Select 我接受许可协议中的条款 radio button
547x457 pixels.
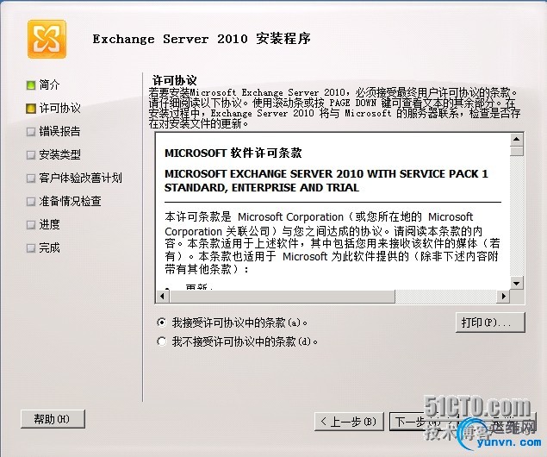[162, 322]
